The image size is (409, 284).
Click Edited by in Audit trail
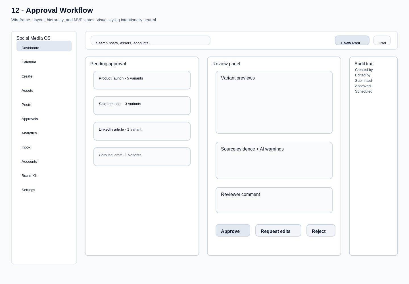click(363, 75)
